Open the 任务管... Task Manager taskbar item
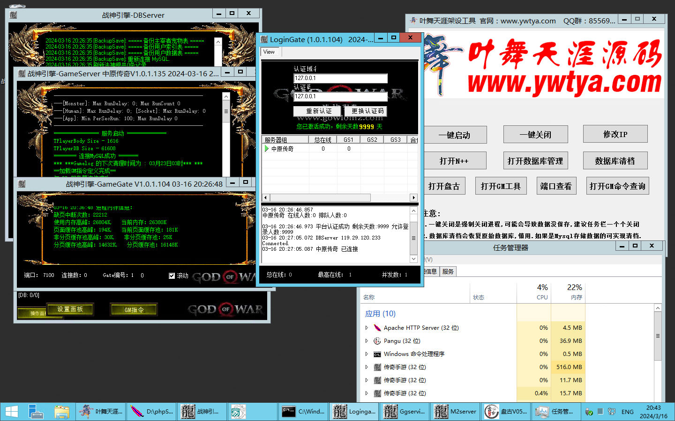The image size is (675, 421). click(x=556, y=412)
